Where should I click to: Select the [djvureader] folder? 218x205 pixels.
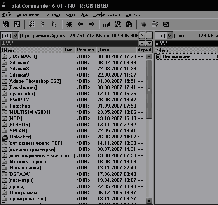tap(73, 94)
